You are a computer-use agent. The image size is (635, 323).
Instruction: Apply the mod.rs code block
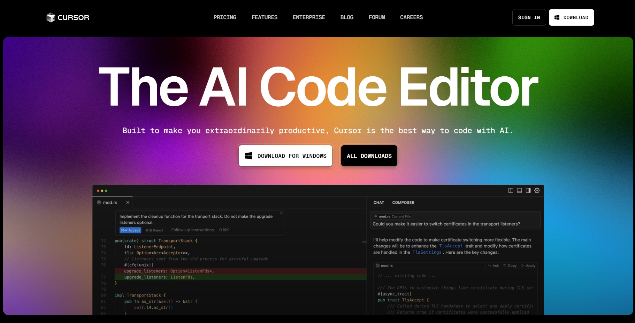pyautogui.click(x=528, y=266)
